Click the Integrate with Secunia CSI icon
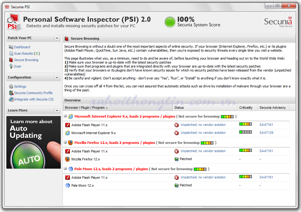Viewport: 301px width, 212px height. [11, 99]
